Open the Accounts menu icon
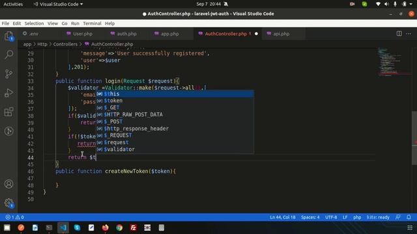This screenshot has height=234, width=417. coord(8,184)
